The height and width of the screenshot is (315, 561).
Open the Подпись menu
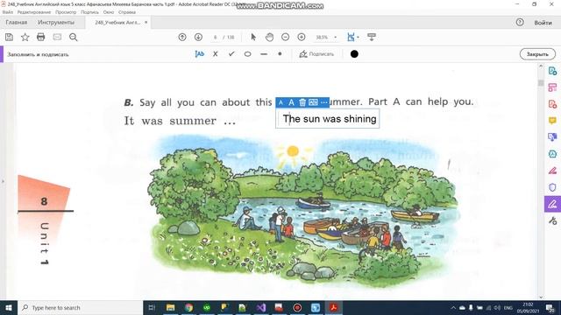[89, 12]
